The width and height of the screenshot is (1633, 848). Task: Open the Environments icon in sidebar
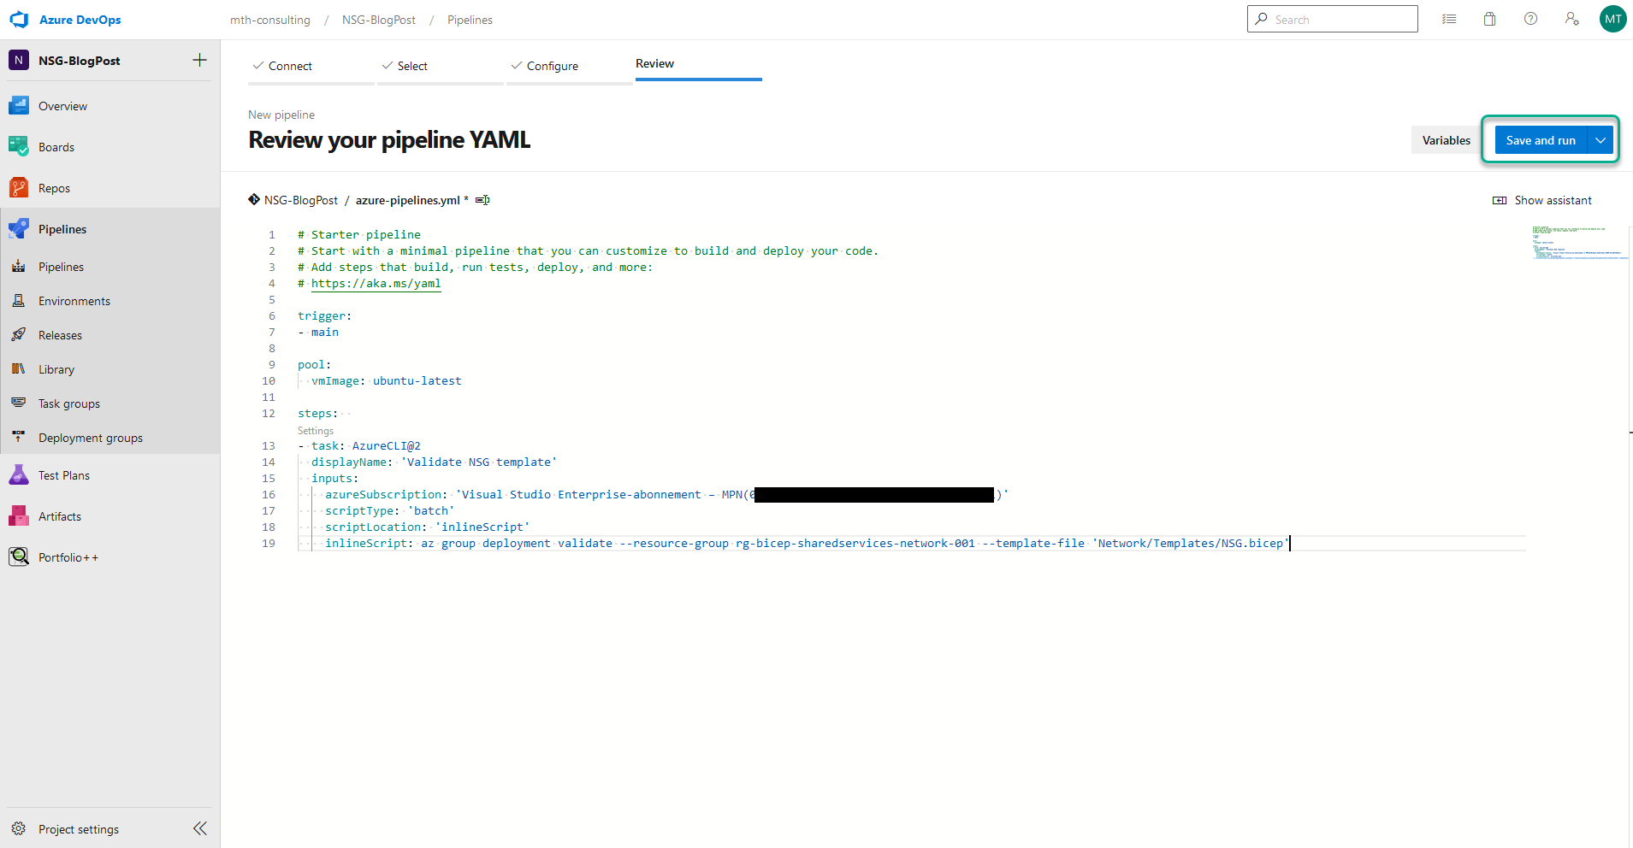19,300
